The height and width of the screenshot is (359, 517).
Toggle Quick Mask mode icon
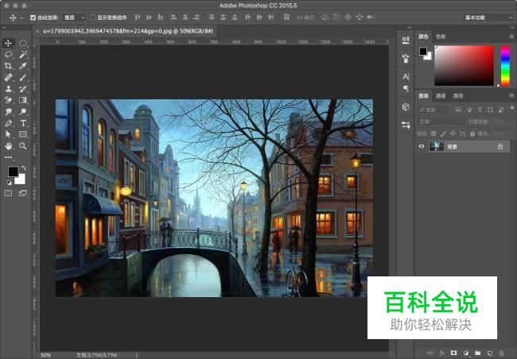click(8, 193)
